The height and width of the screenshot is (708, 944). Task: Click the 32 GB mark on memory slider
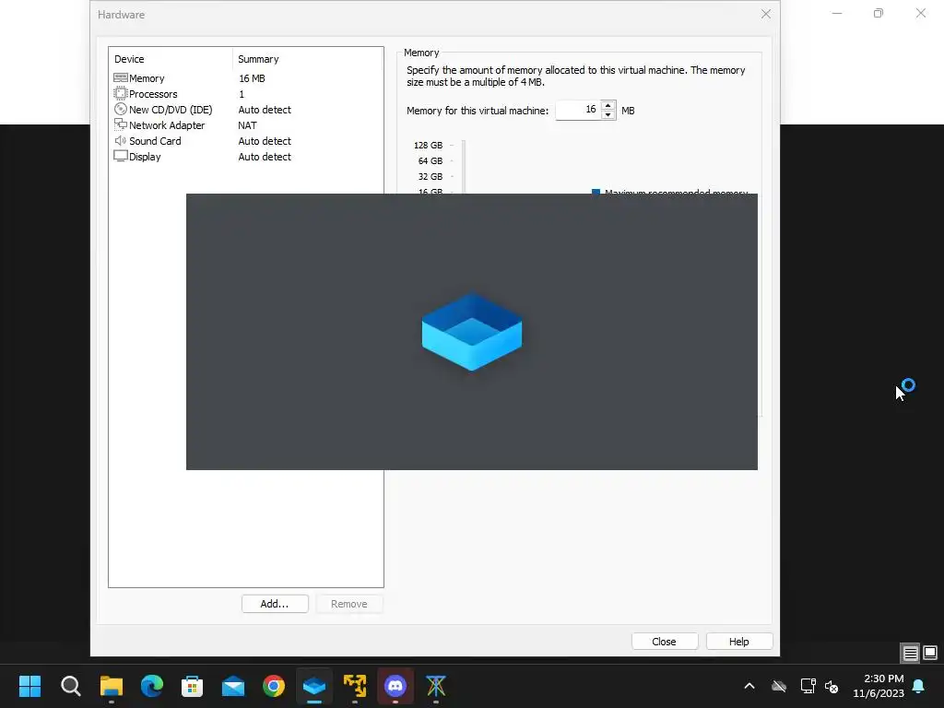click(430, 176)
